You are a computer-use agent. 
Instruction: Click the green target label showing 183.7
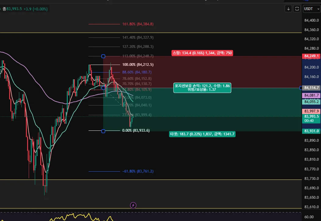(202, 134)
